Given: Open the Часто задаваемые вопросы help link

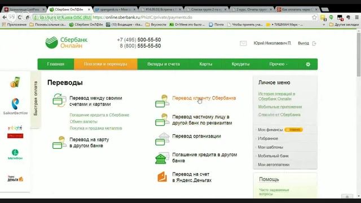Looking at the screenshot, I should (x=274, y=192).
